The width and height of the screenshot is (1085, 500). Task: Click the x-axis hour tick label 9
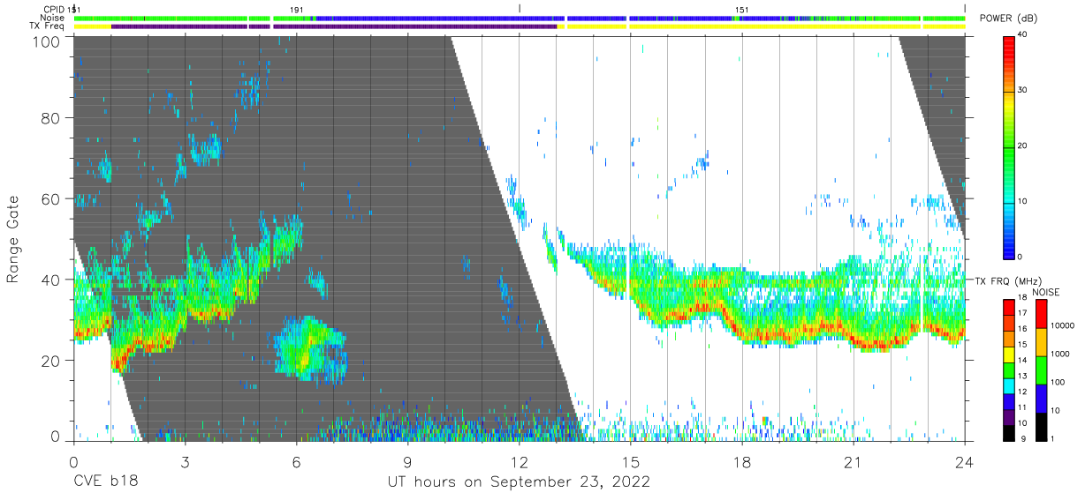[408, 461]
